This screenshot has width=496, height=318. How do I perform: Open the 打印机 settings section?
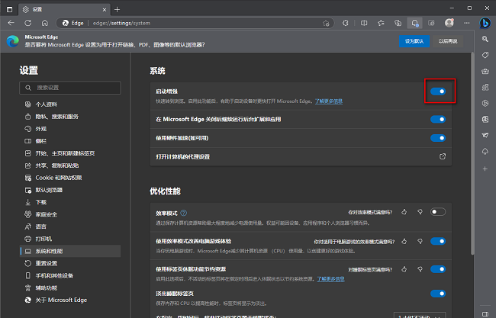click(70, 239)
